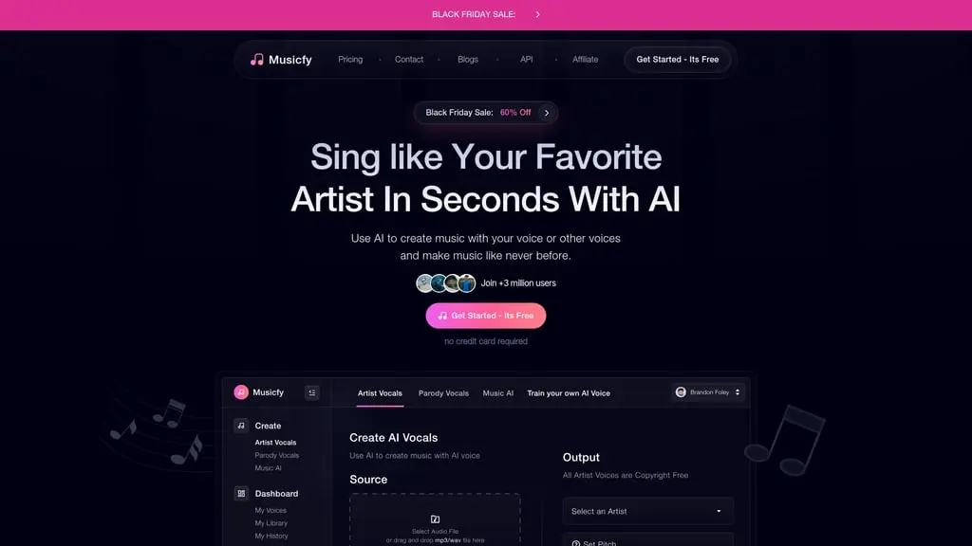
Task: Open the Affiliate link in navigation
Action: (x=585, y=60)
